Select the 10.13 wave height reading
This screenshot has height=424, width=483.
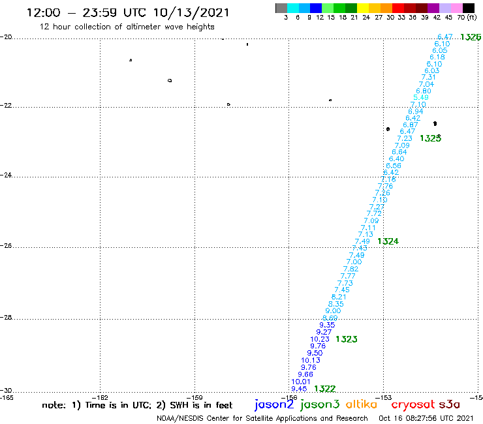click(x=311, y=360)
